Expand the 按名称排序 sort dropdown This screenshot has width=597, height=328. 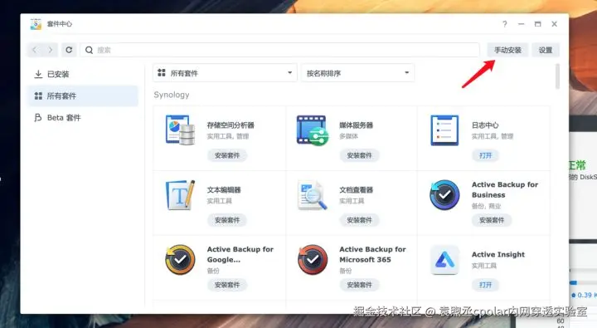point(357,73)
